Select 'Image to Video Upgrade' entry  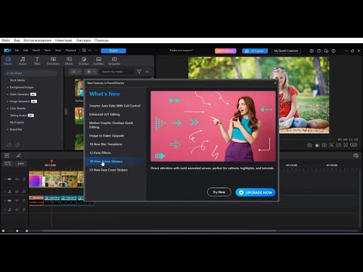tap(107, 135)
